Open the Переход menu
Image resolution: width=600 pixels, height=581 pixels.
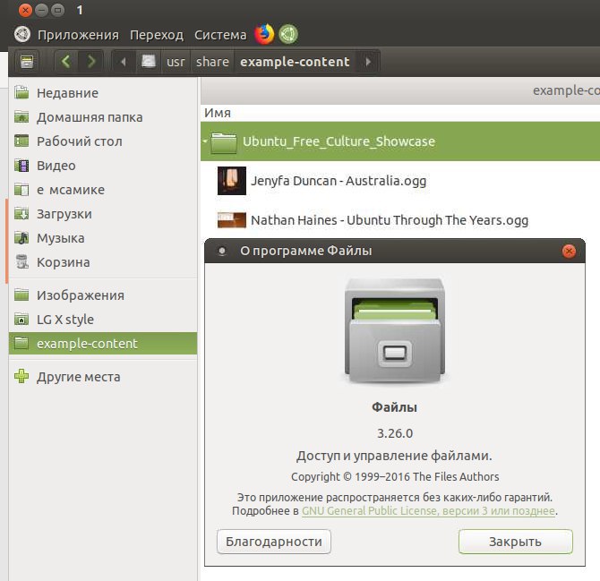tap(157, 35)
